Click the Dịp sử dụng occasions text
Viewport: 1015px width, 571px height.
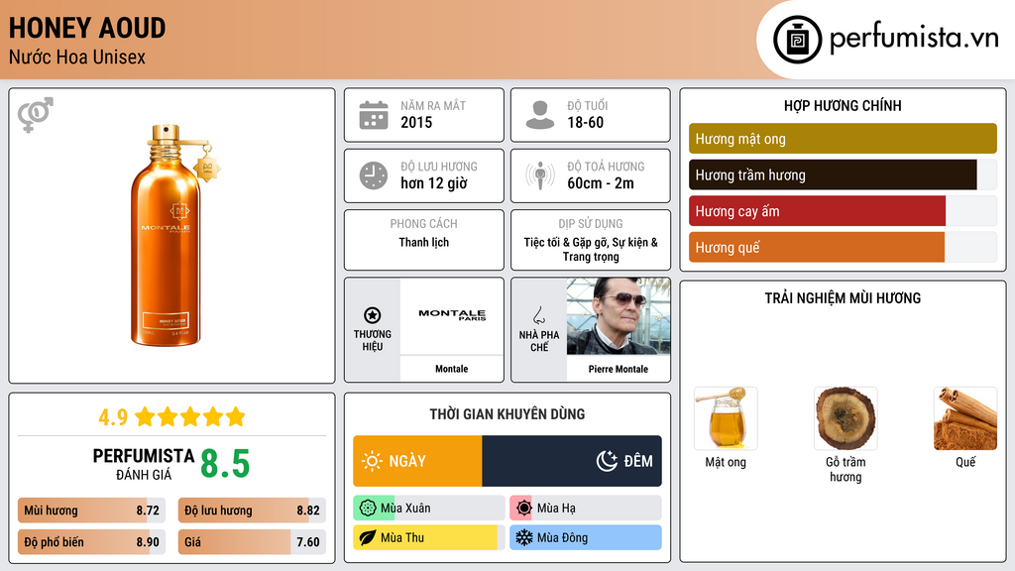click(x=591, y=249)
